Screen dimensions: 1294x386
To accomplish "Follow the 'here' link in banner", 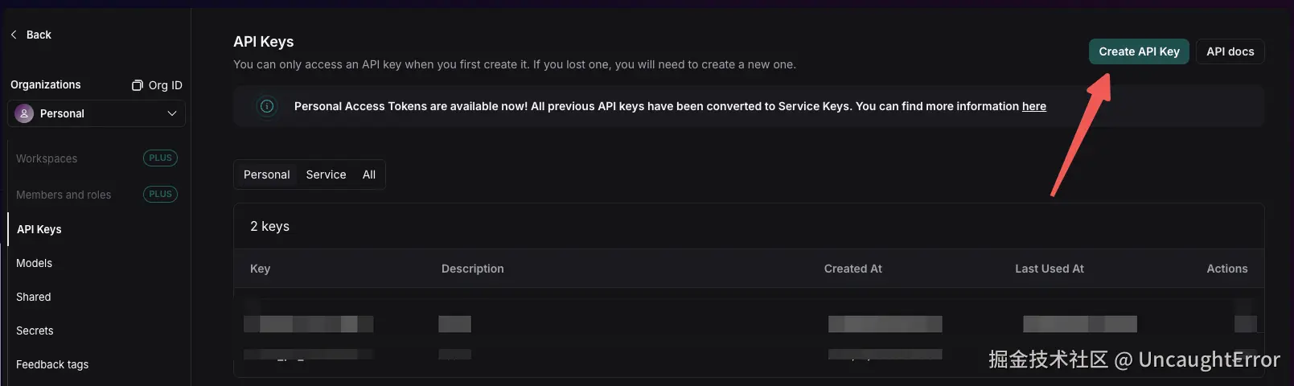I will [1033, 106].
